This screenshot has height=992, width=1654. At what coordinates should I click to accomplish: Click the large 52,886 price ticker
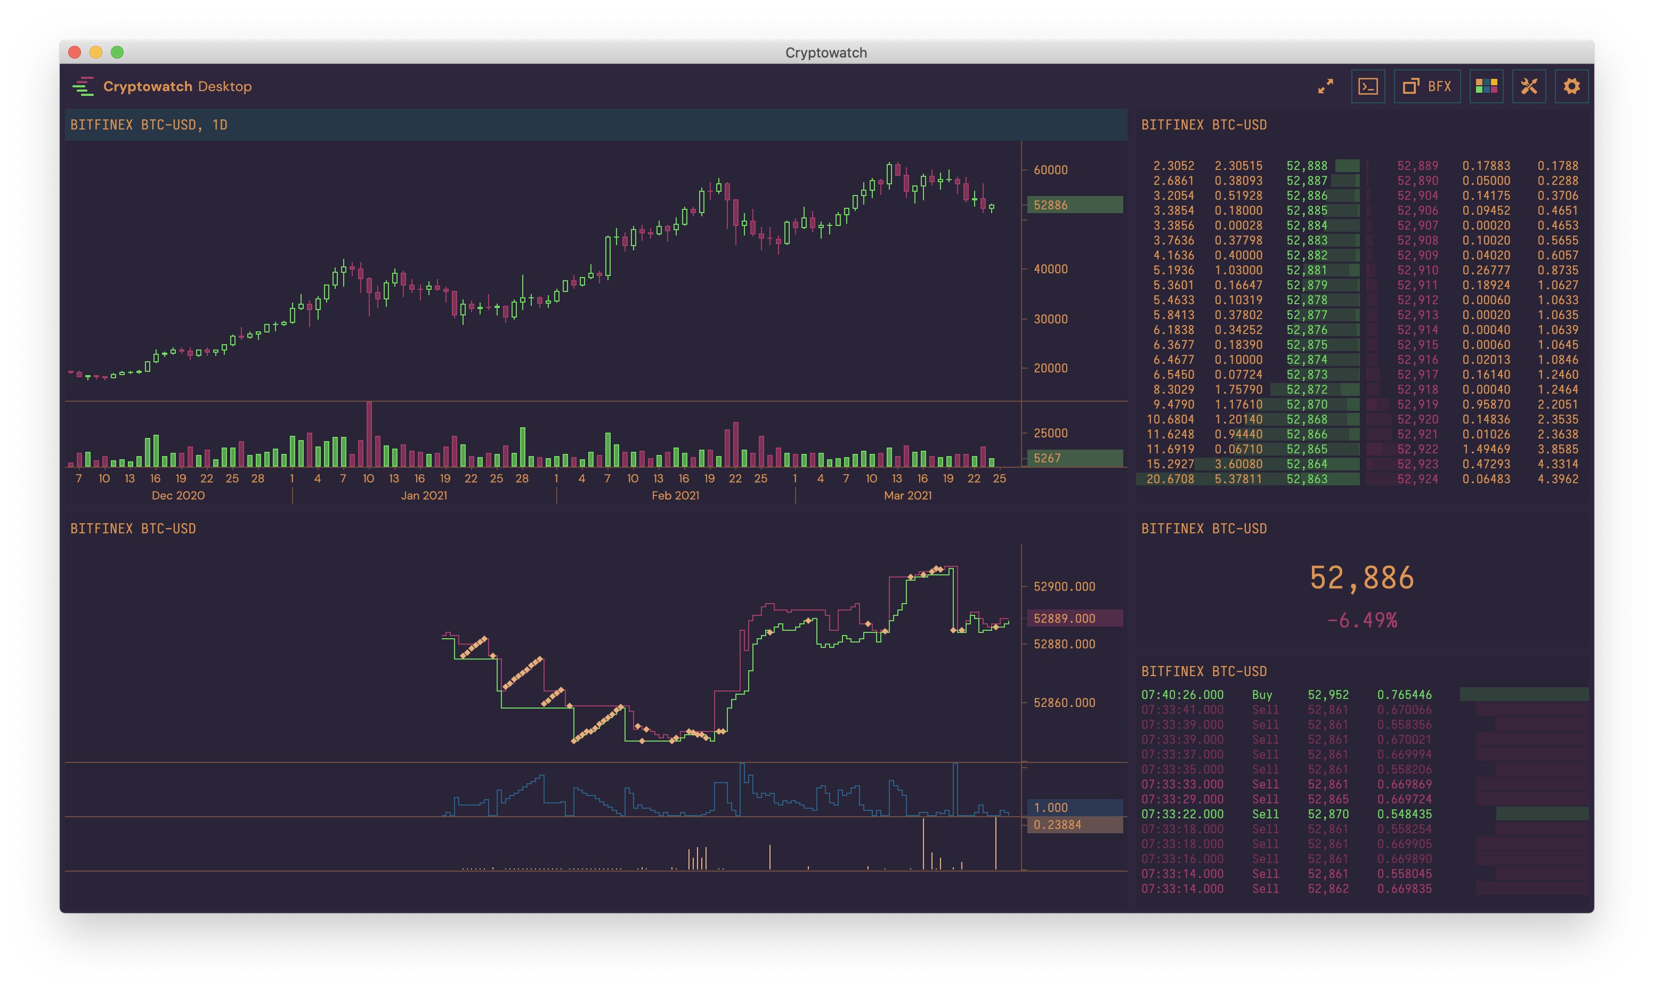pos(1362,578)
